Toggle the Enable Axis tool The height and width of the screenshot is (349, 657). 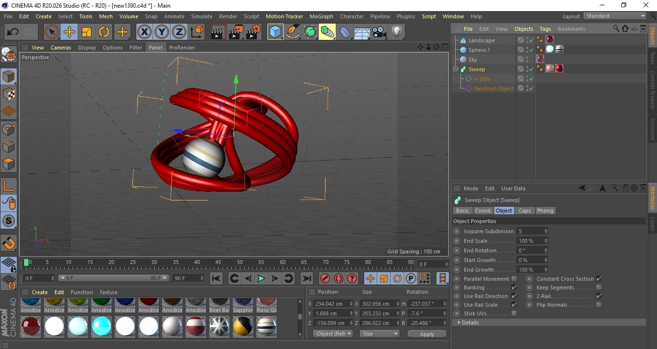pyautogui.click(x=9, y=186)
